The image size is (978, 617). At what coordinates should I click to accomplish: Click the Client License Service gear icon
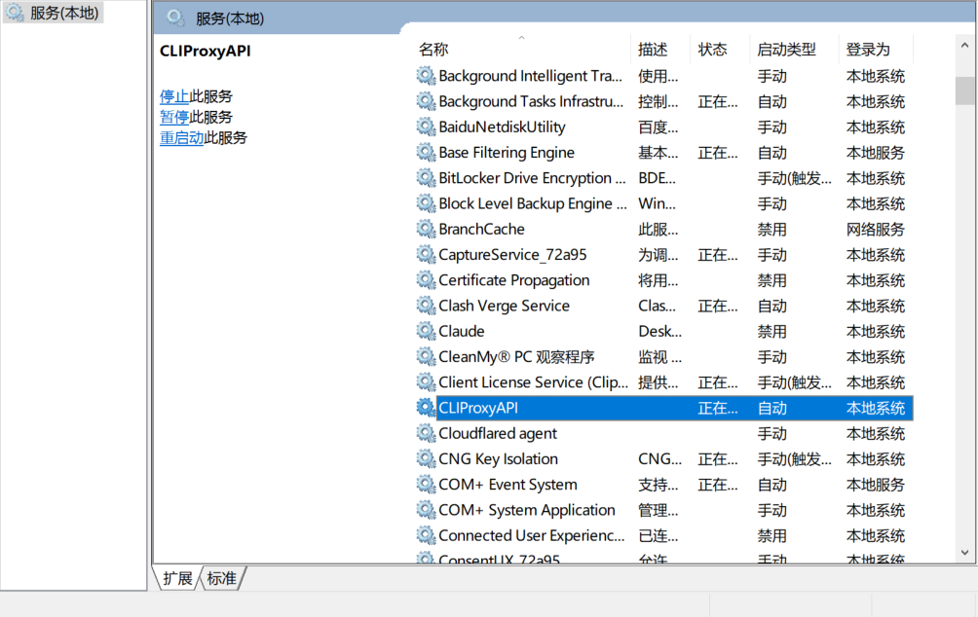(x=426, y=382)
